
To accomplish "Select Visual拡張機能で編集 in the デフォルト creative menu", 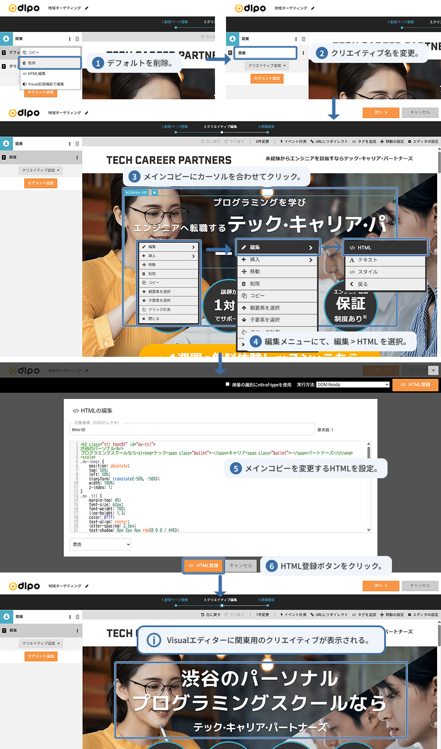I will [x=50, y=84].
